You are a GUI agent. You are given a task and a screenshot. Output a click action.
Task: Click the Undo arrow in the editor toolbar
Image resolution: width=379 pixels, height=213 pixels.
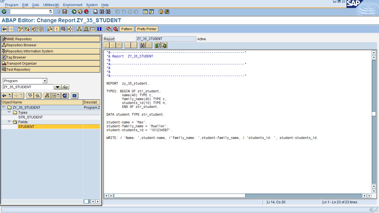click(128, 45)
